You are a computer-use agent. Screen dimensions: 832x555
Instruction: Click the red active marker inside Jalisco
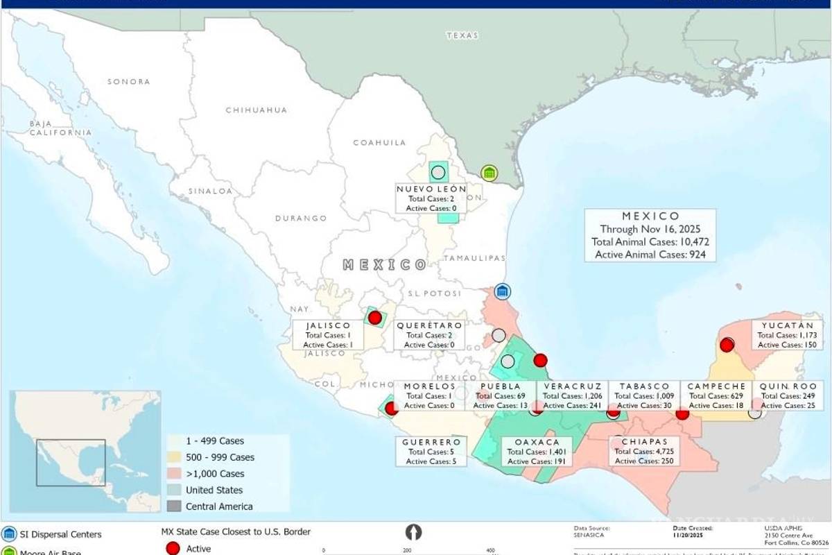(x=375, y=318)
